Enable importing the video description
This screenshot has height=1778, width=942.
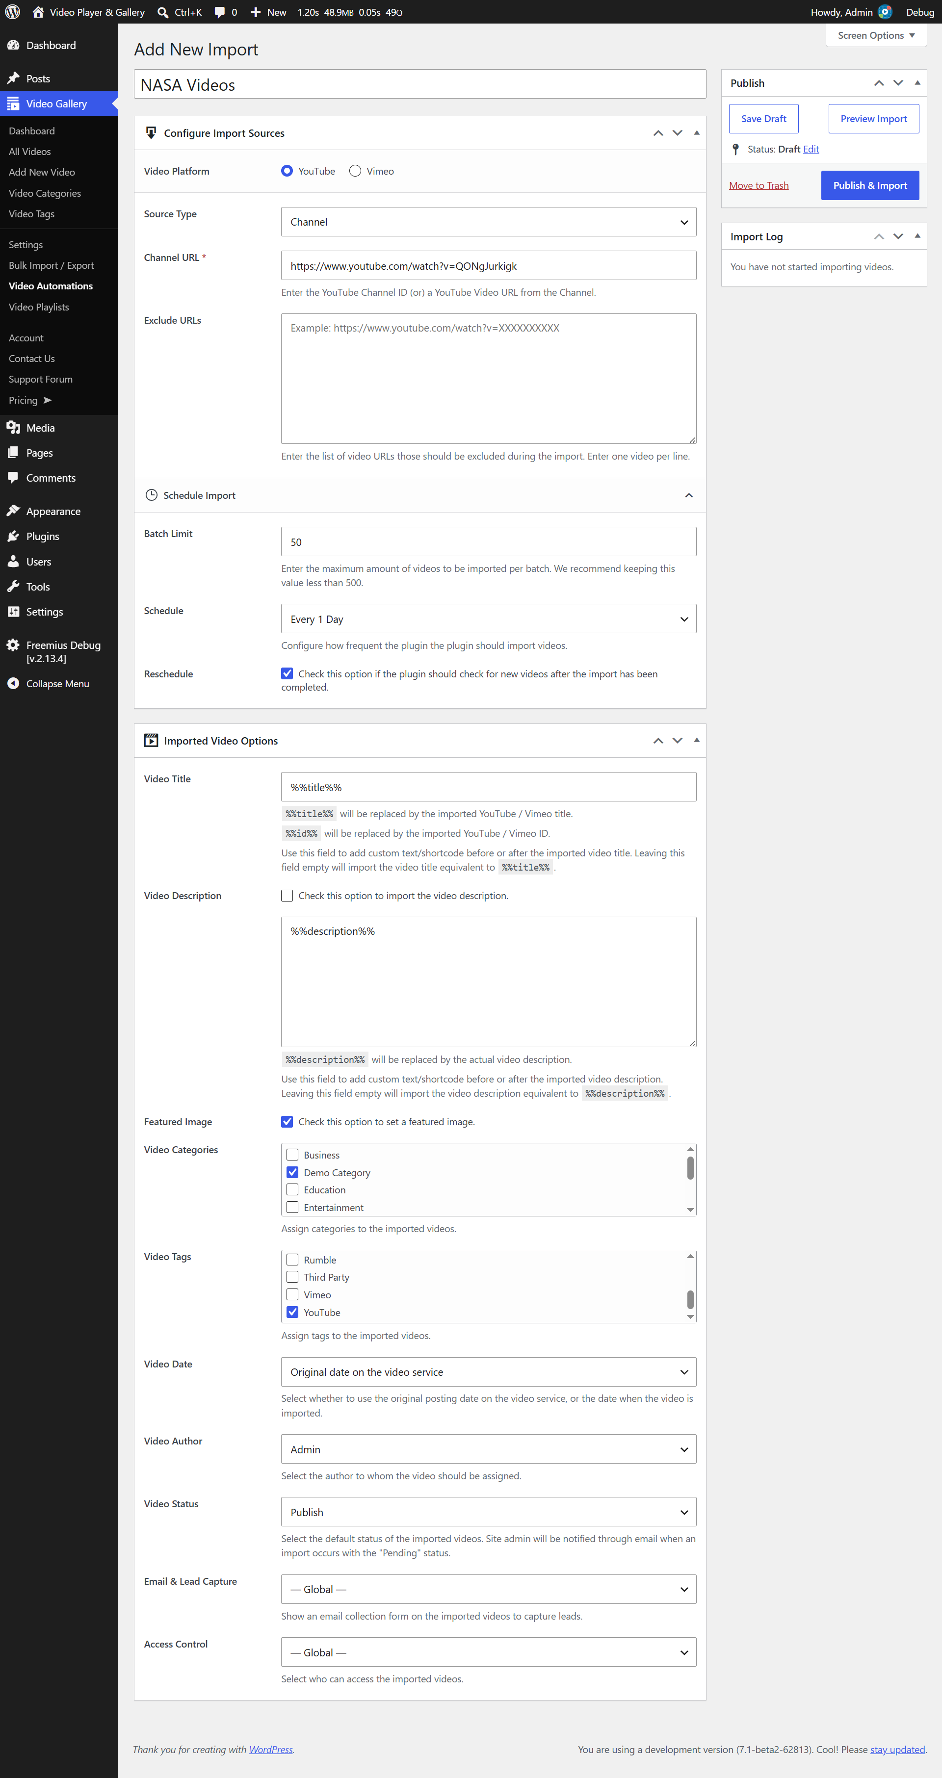pos(288,895)
